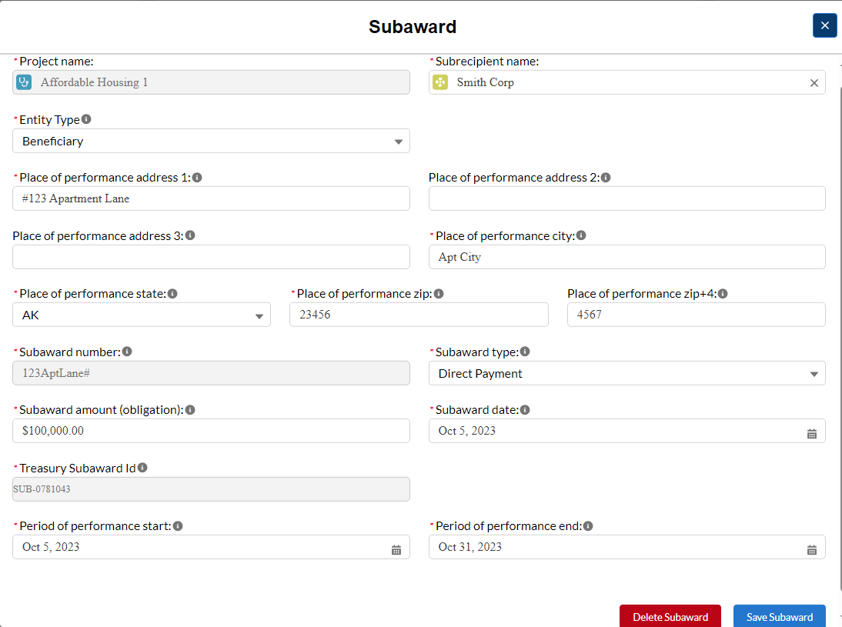Open calendar picker for Subaward date
842x627 pixels.
[x=811, y=433]
